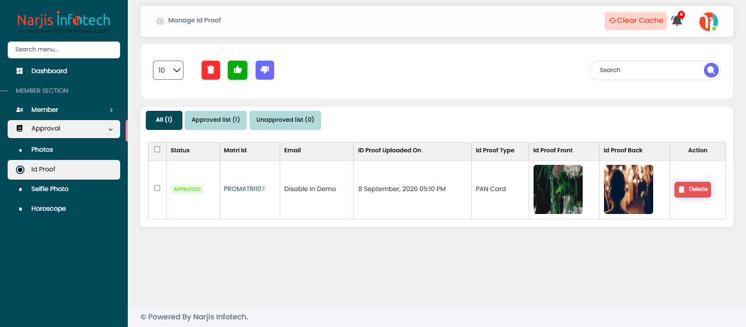
Task: Click the 'Powered By Narjis Infotech' footer text
Action: pos(194,317)
